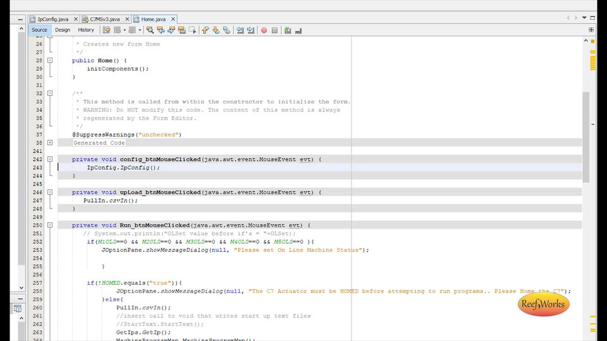Click the Last Edit toolbar icon

click(106, 30)
